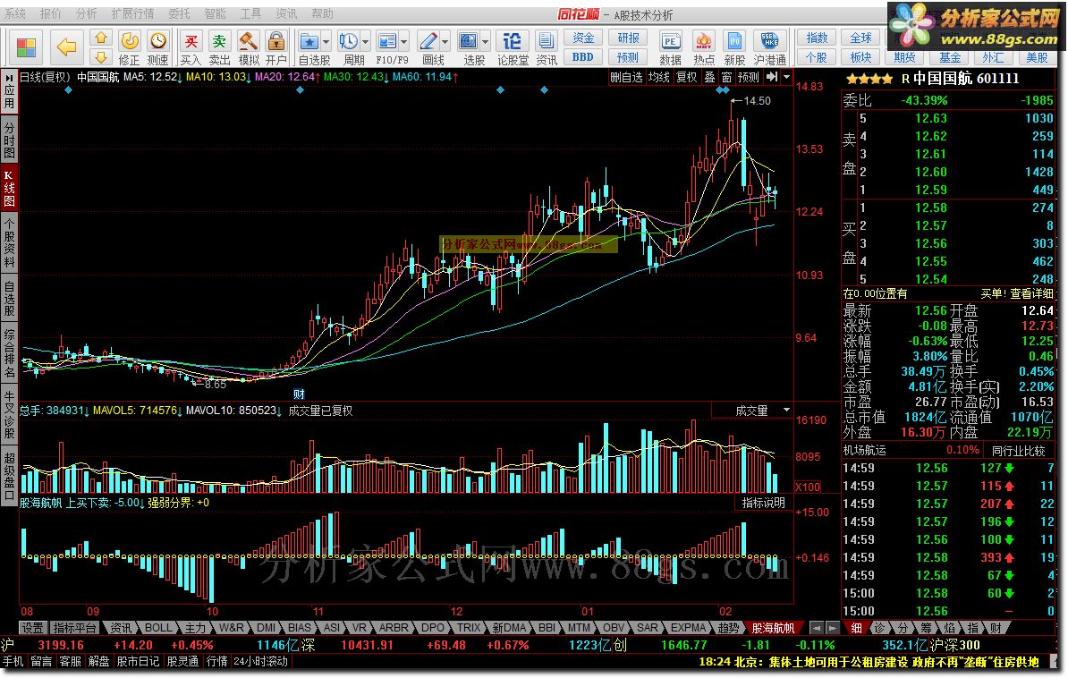This screenshot has width=1068, height=678.
Task: Go back with the yellow left arrow
Action: click(x=67, y=47)
